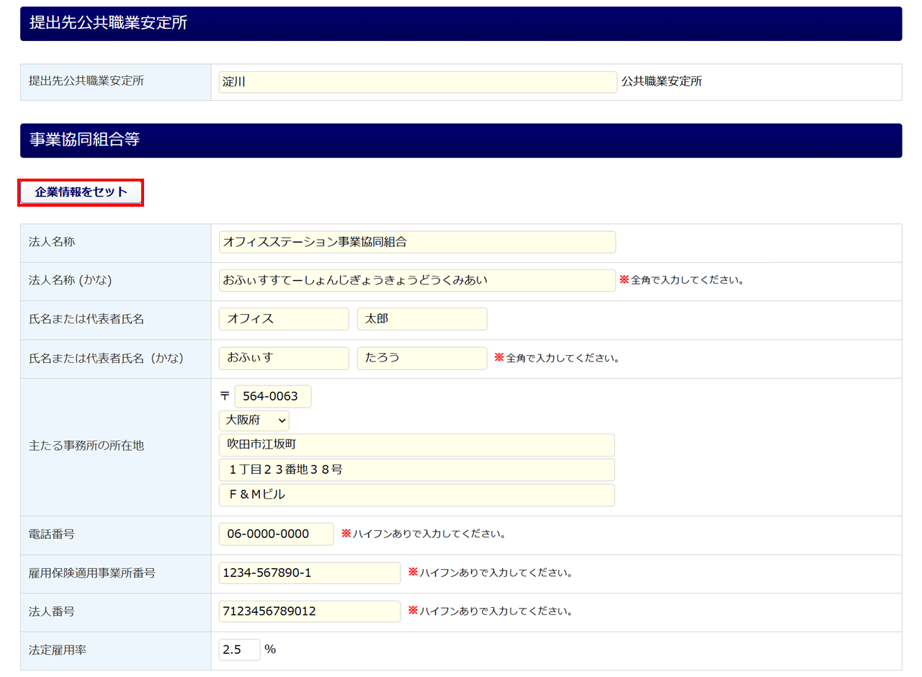This screenshot has height=677, width=922.
Task: Select the representative surname field オフィス
Action: (284, 319)
